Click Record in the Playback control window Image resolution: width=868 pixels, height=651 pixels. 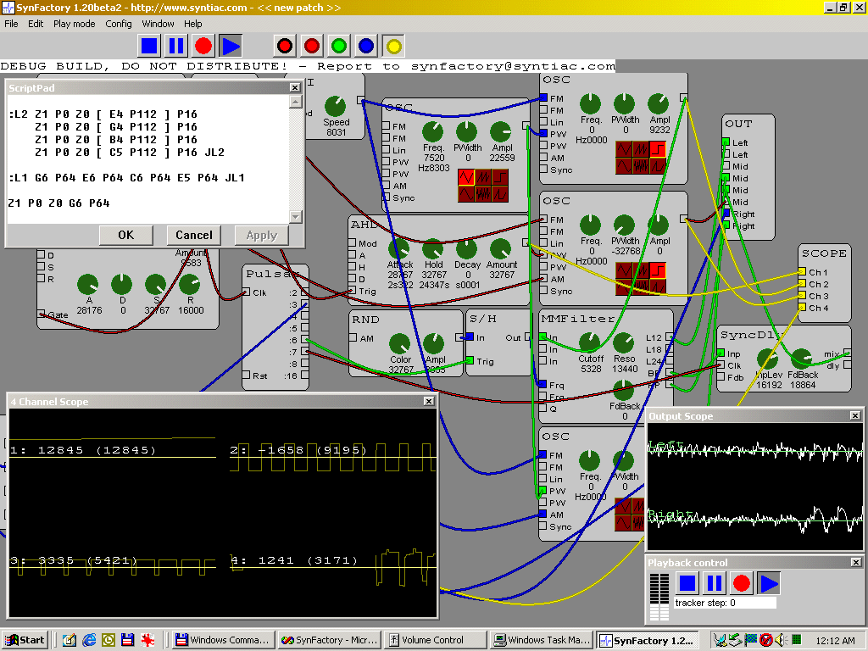click(742, 583)
